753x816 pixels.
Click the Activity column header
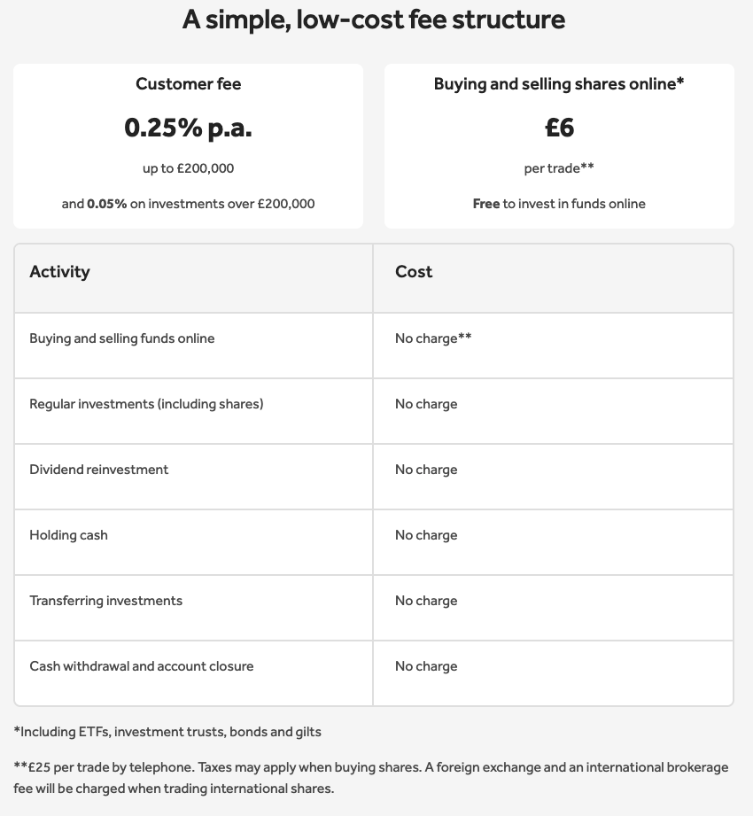[60, 272]
